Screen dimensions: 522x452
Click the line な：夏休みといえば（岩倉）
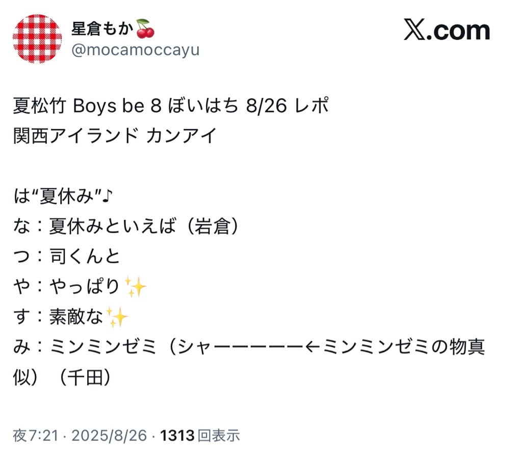[126, 226]
